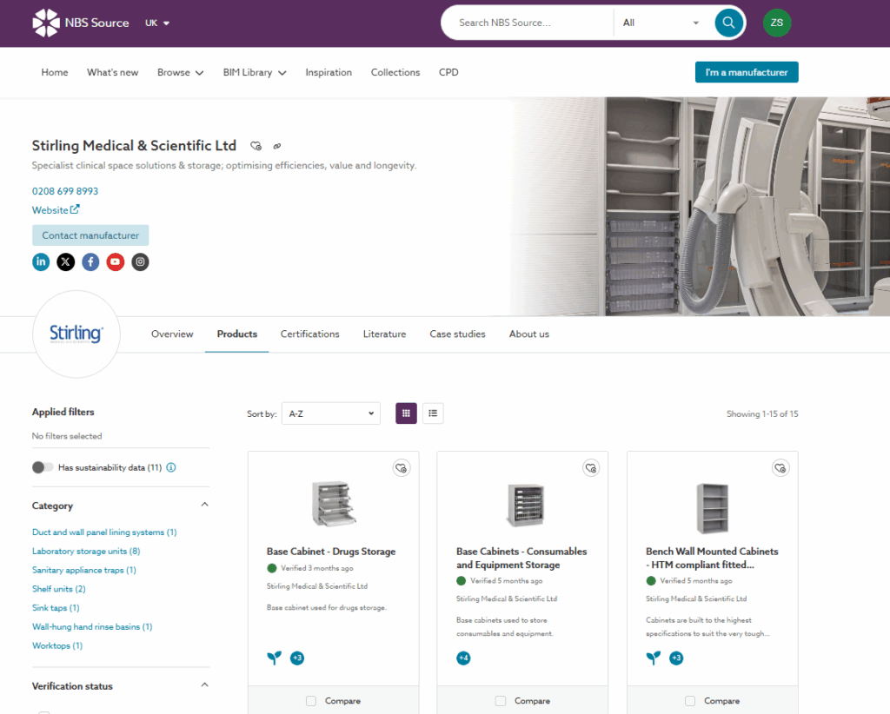Check Compare for Base Cabinet - Drugs Storage
The height and width of the screenshot is (714, 890).
click(x=311, y=701)
